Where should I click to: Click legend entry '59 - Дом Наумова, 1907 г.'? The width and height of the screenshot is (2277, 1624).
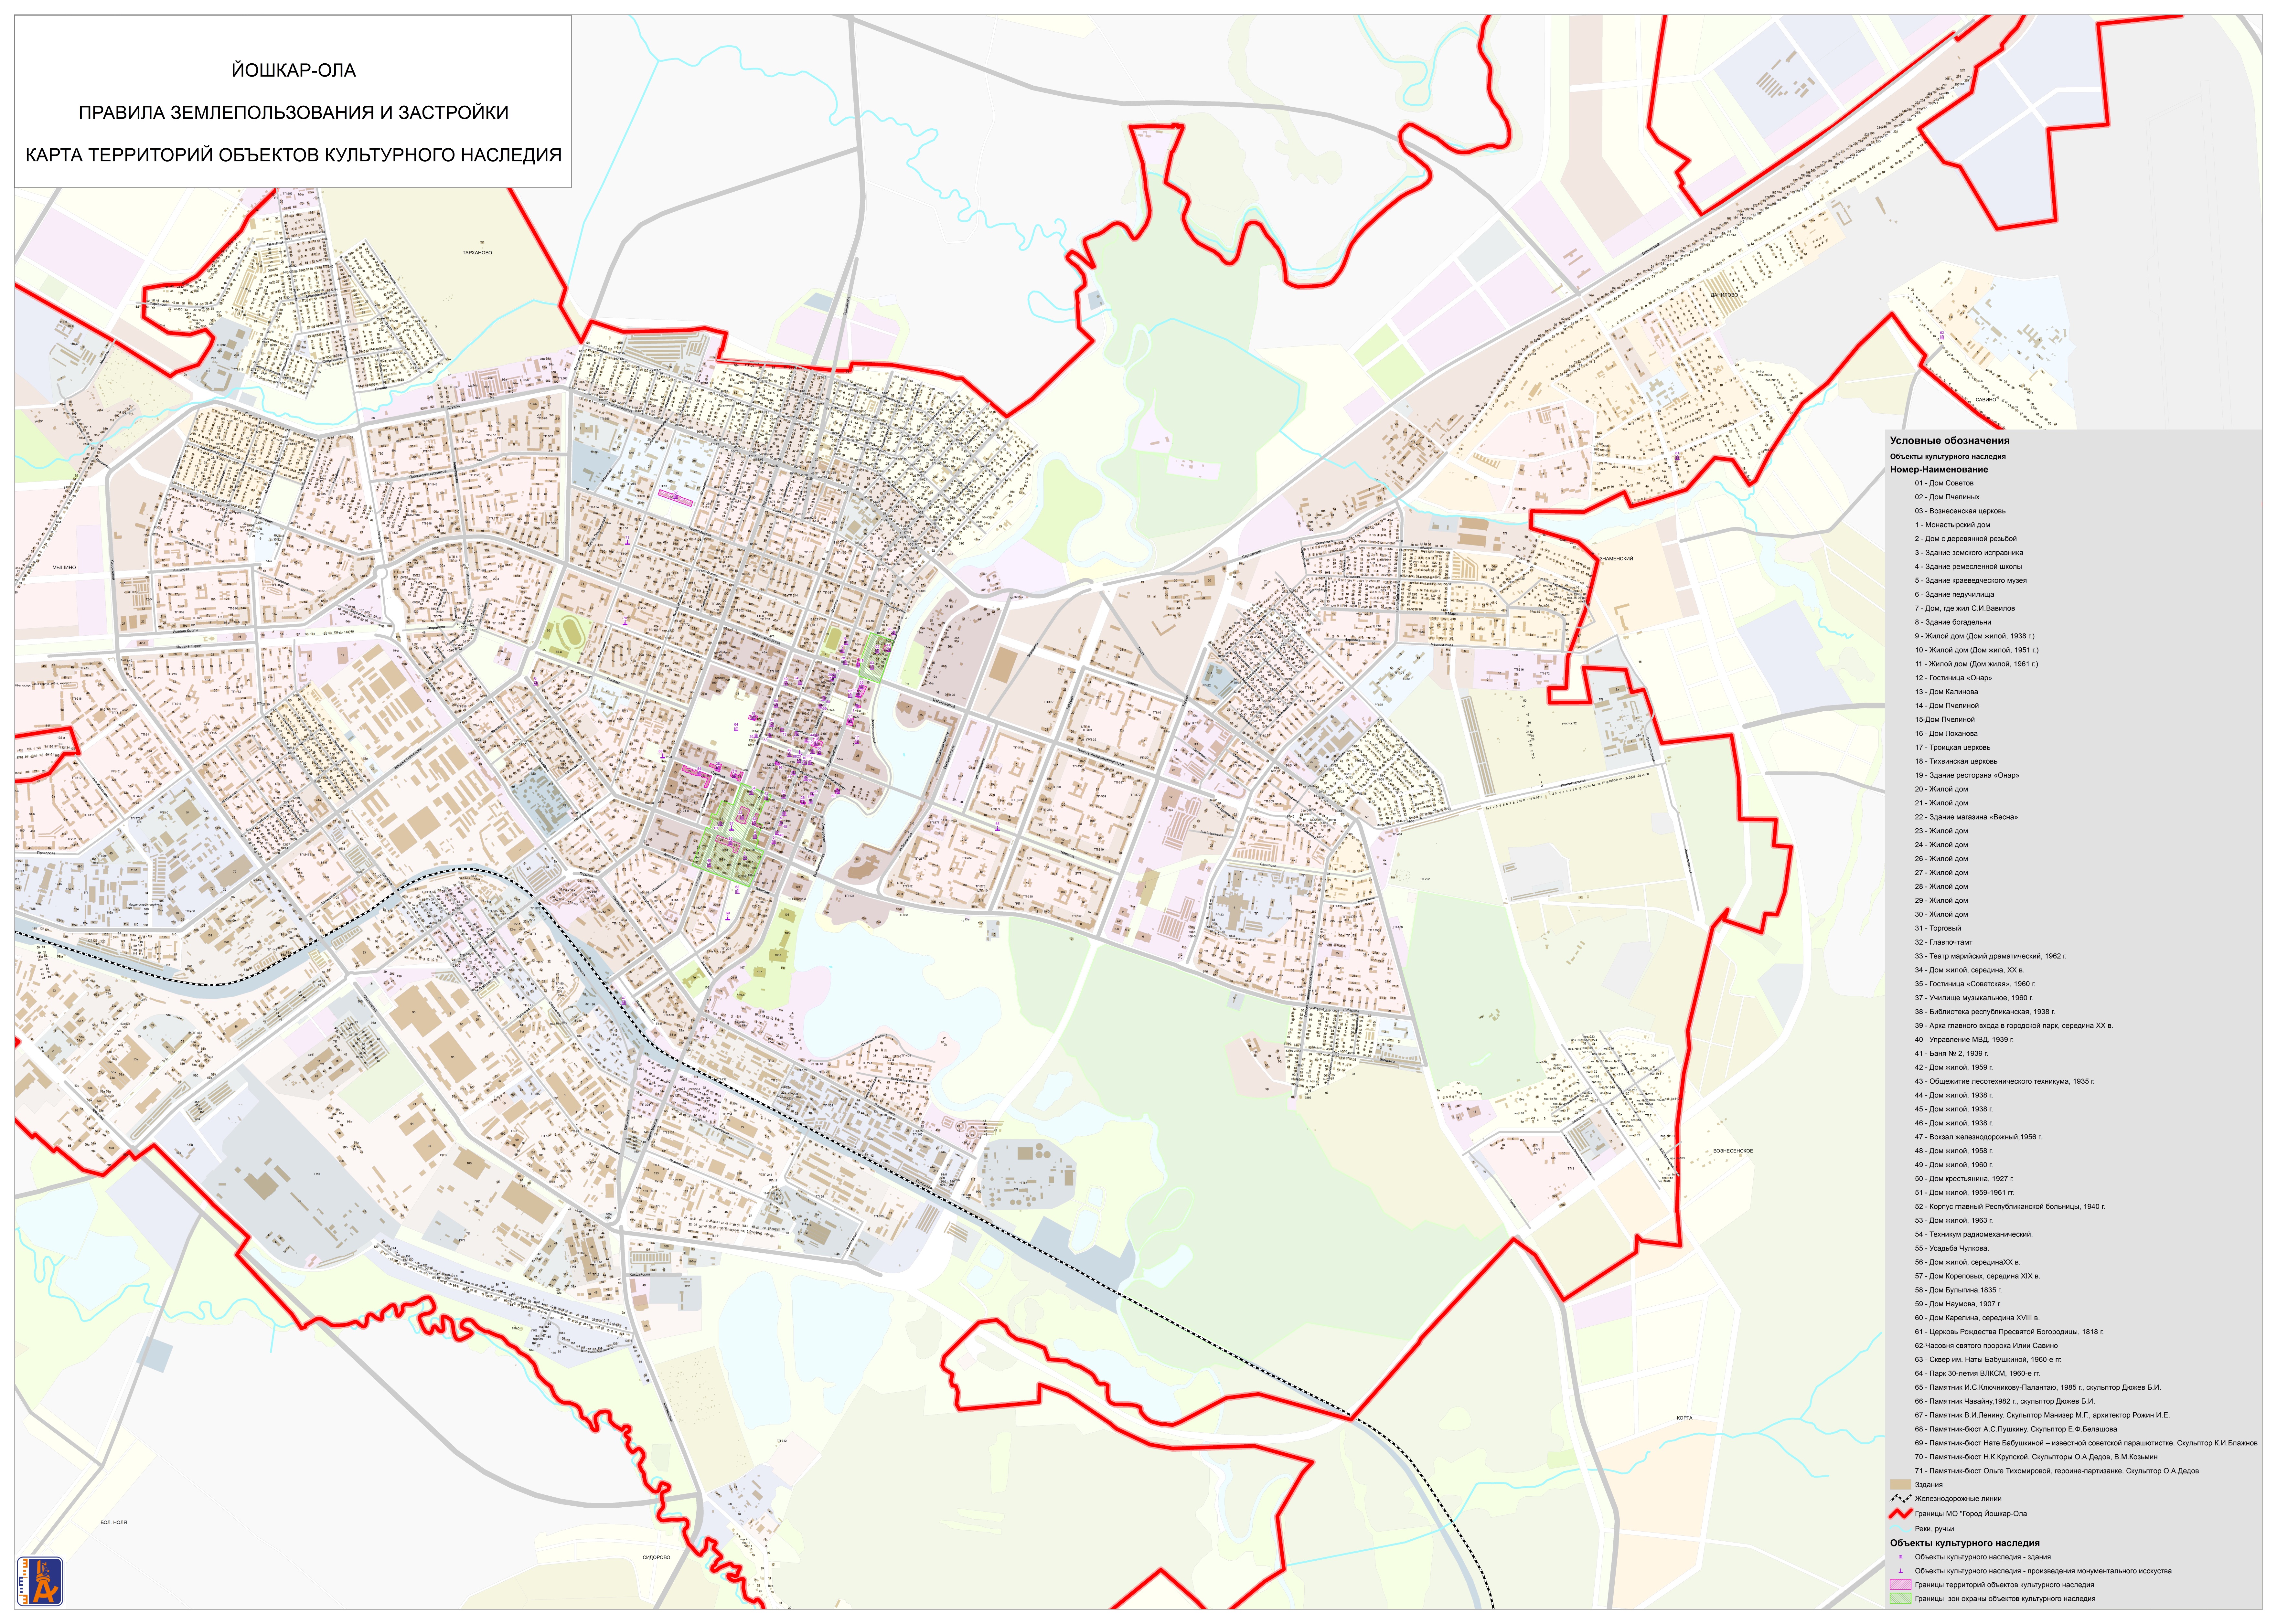click(x=1958, y=1304)
